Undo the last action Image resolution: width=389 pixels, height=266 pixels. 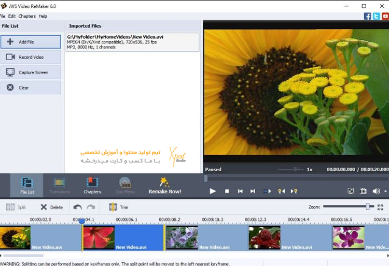[78, 207]
